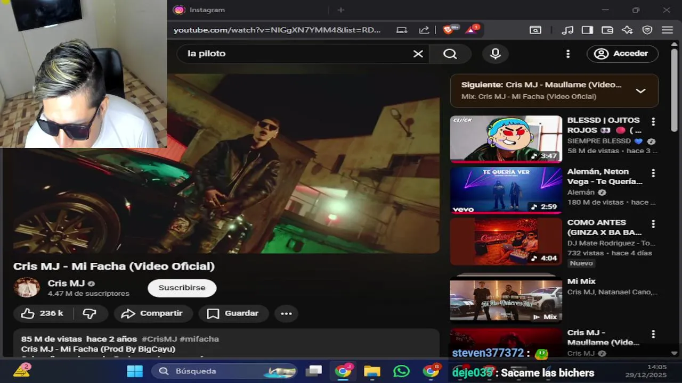The image size is (682, 383).
Task: Click the #mifacha hashtag
Action: [x=199, y=339]
